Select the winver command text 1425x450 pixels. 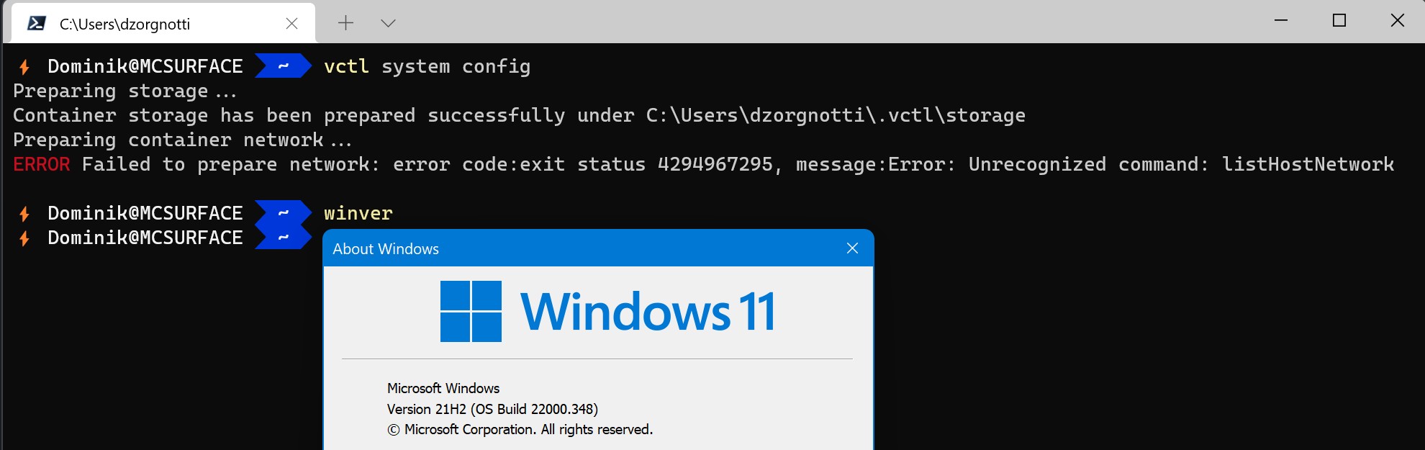pyautogui.click(x=358, y=213)
